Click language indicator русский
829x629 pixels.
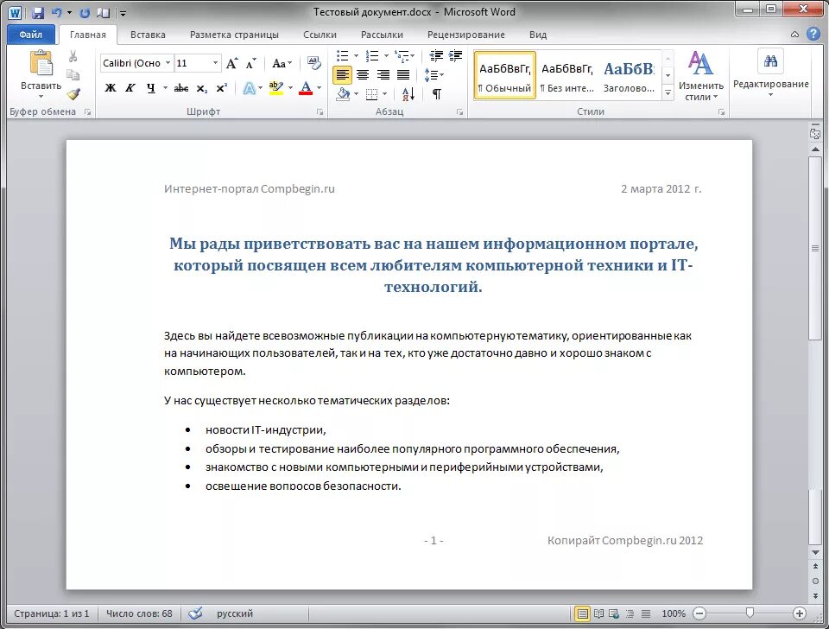(235, 613)
